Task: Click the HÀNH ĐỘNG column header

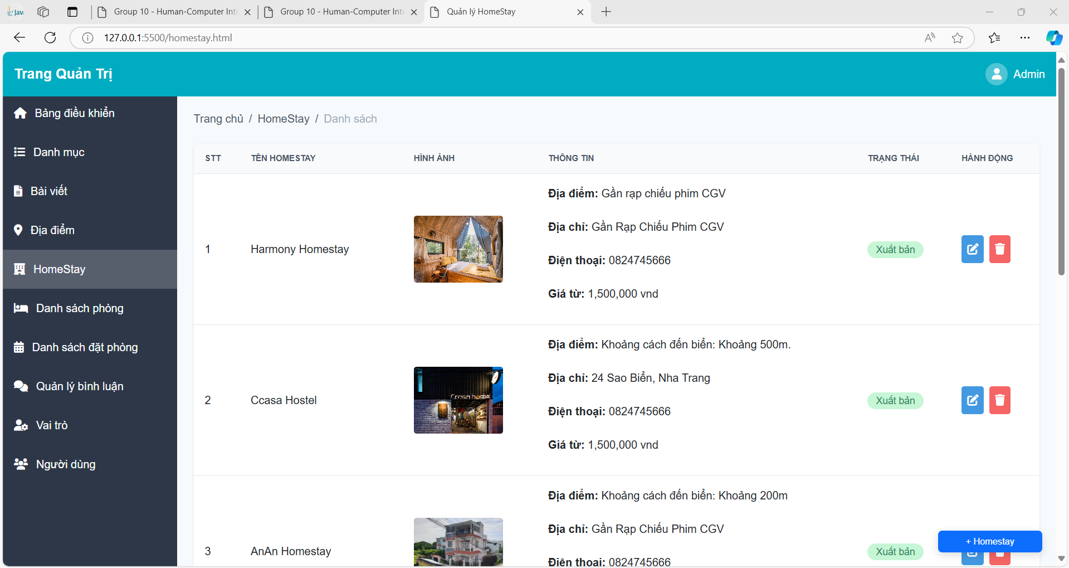Action: point(987,158)
